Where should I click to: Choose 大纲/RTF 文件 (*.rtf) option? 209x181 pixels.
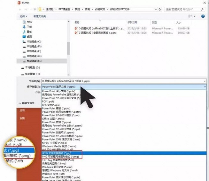(53, 174)
